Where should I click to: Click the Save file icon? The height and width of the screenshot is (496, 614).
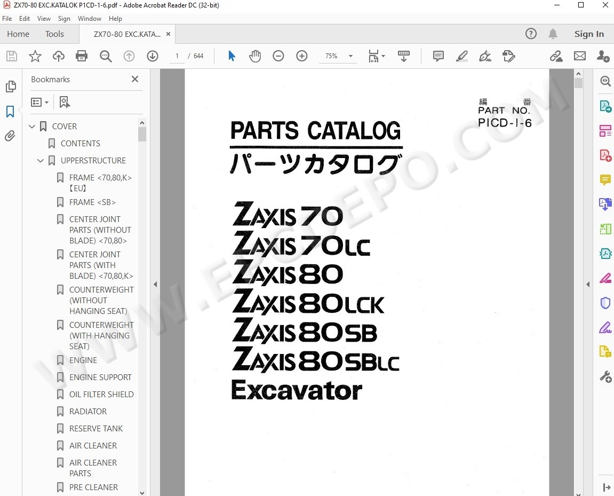click(12, 56)
